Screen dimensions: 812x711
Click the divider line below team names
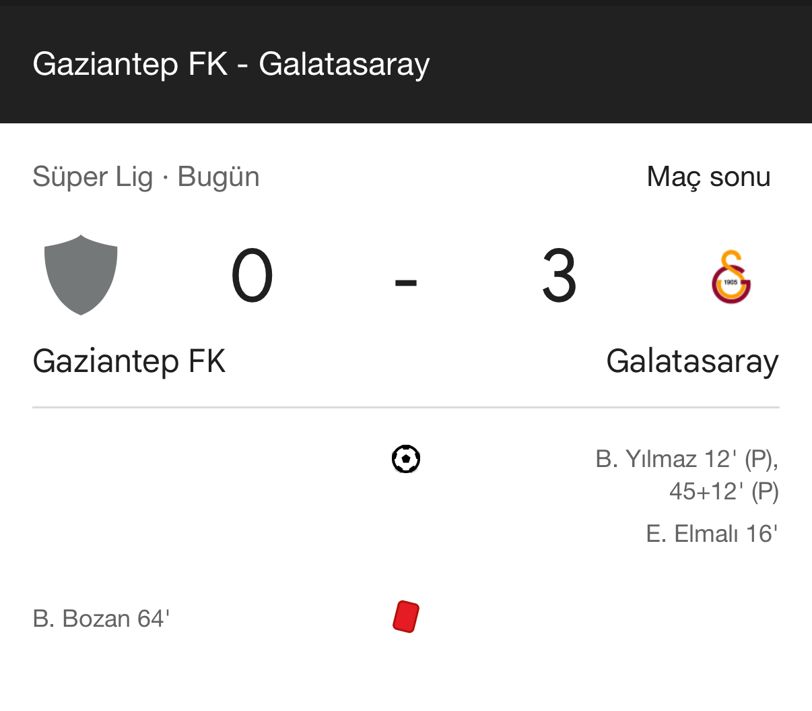406,408
